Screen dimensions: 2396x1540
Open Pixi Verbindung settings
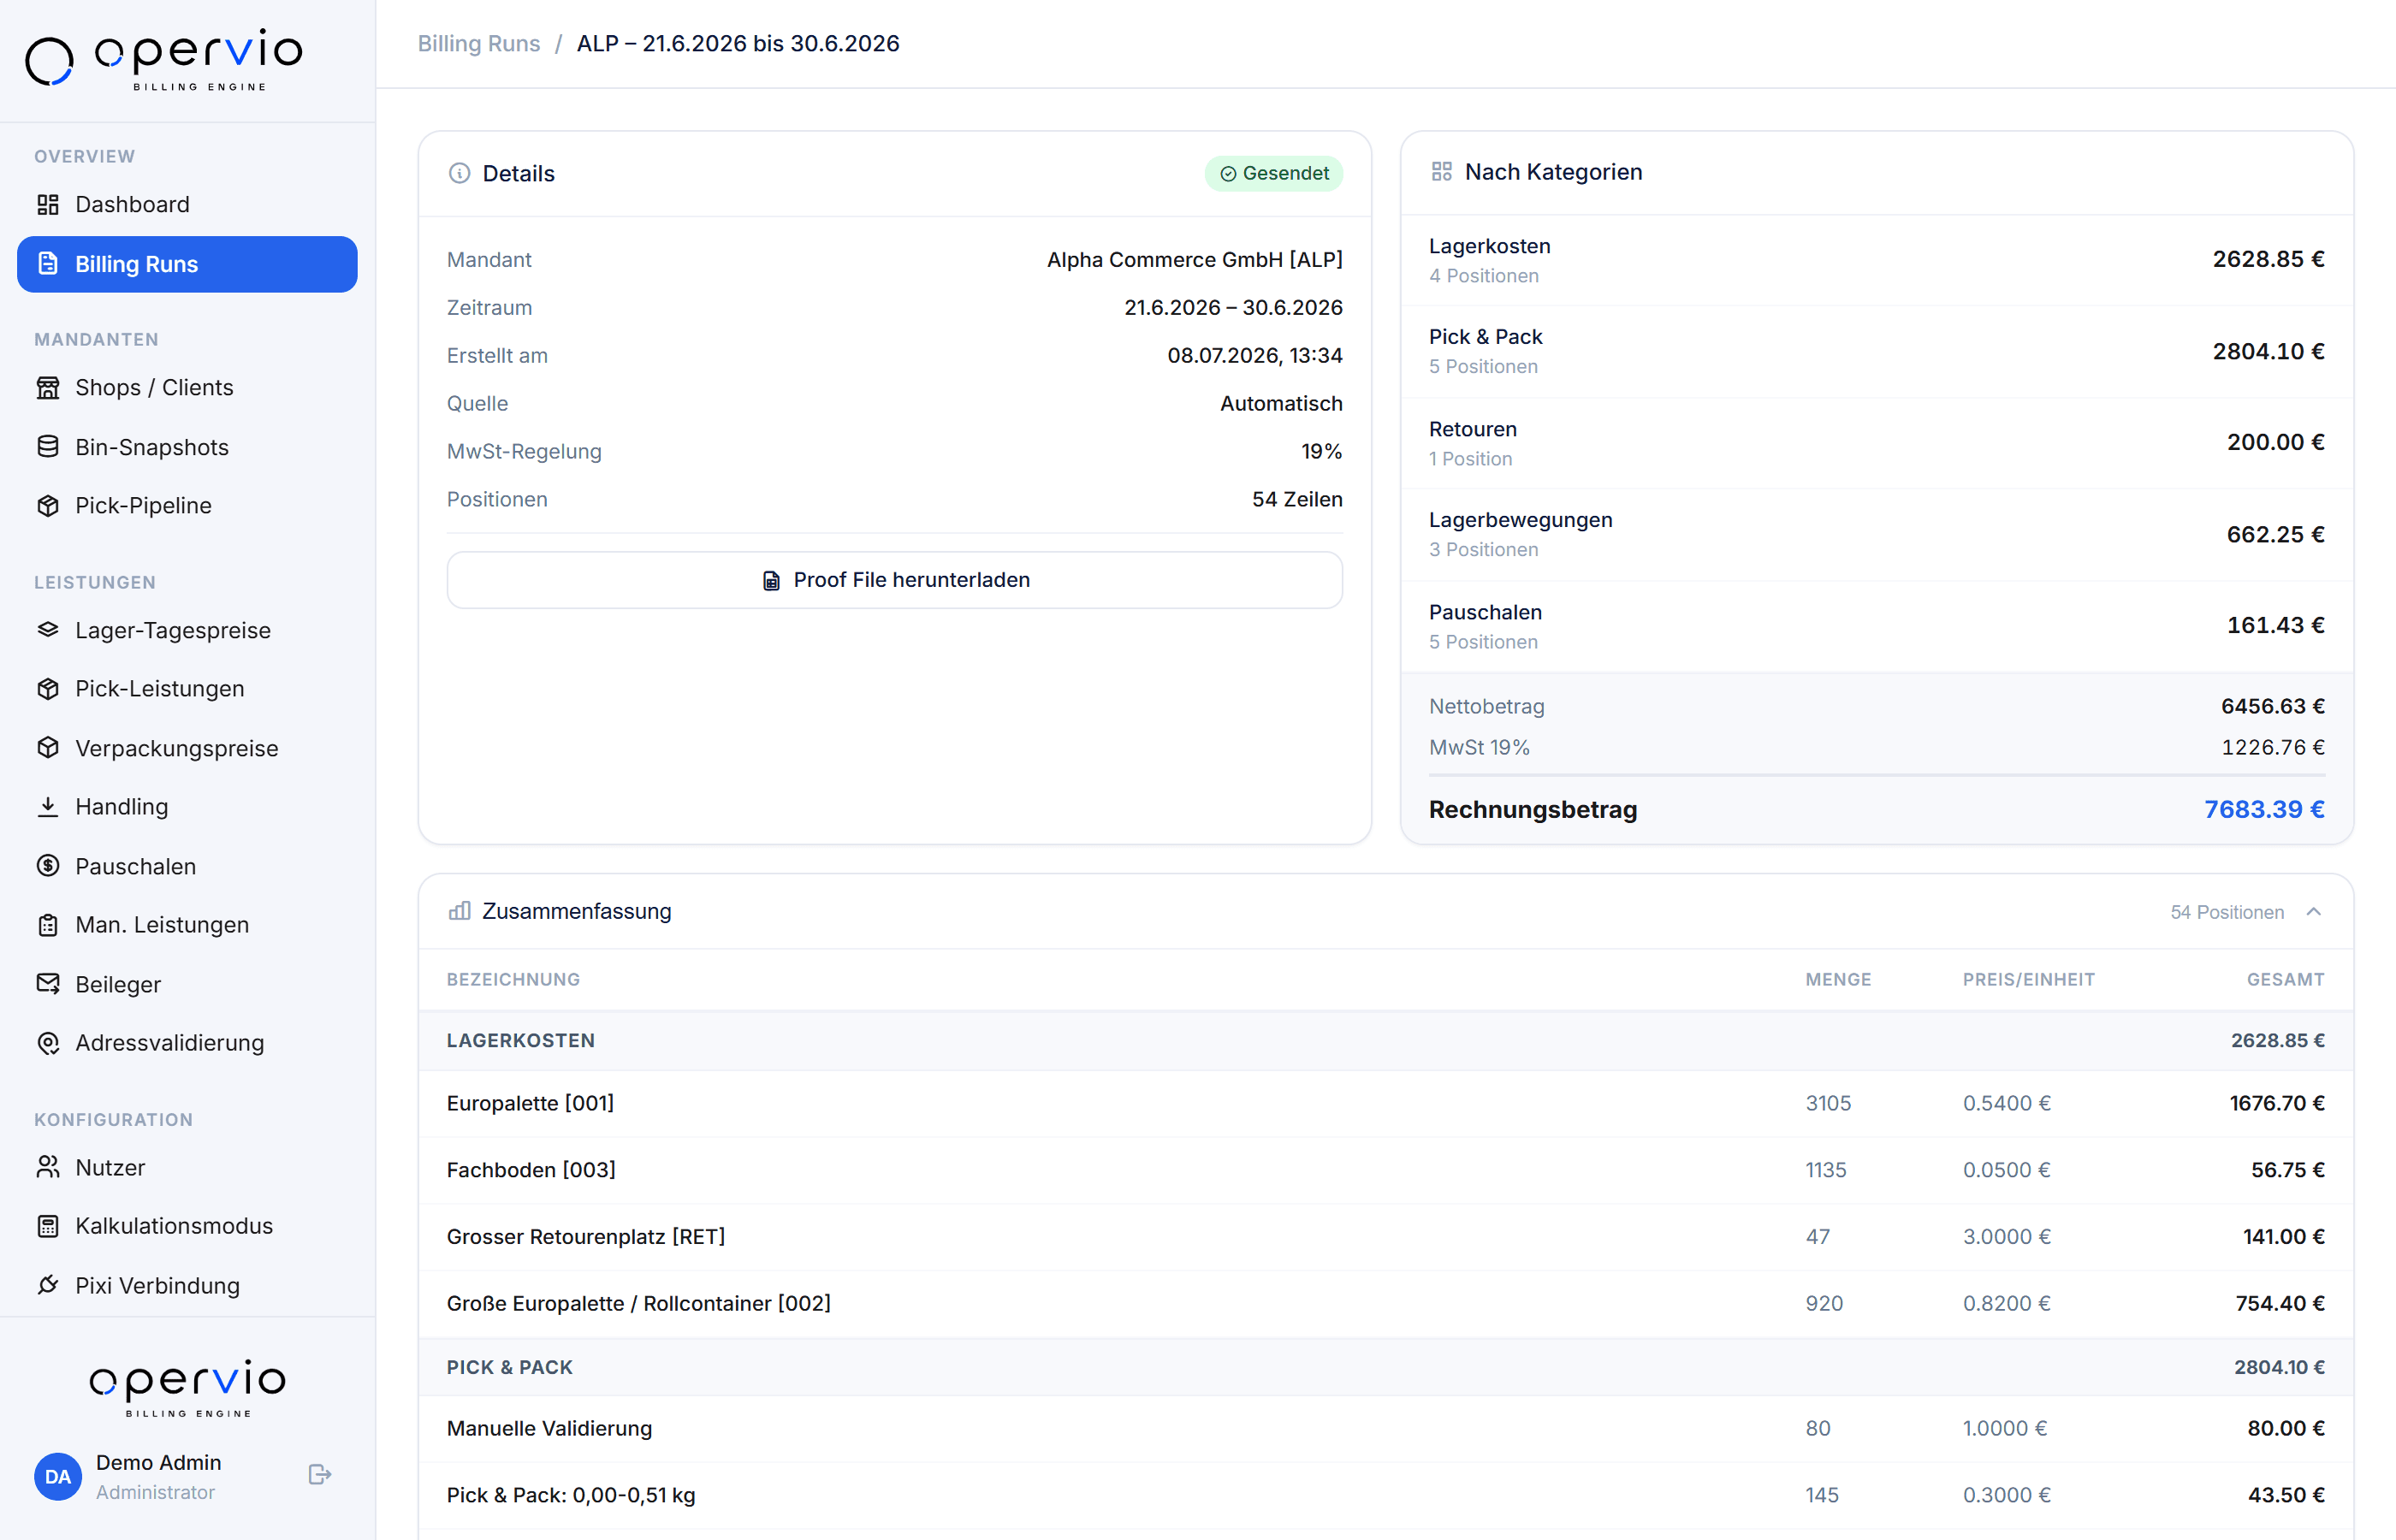[187, 1285]
